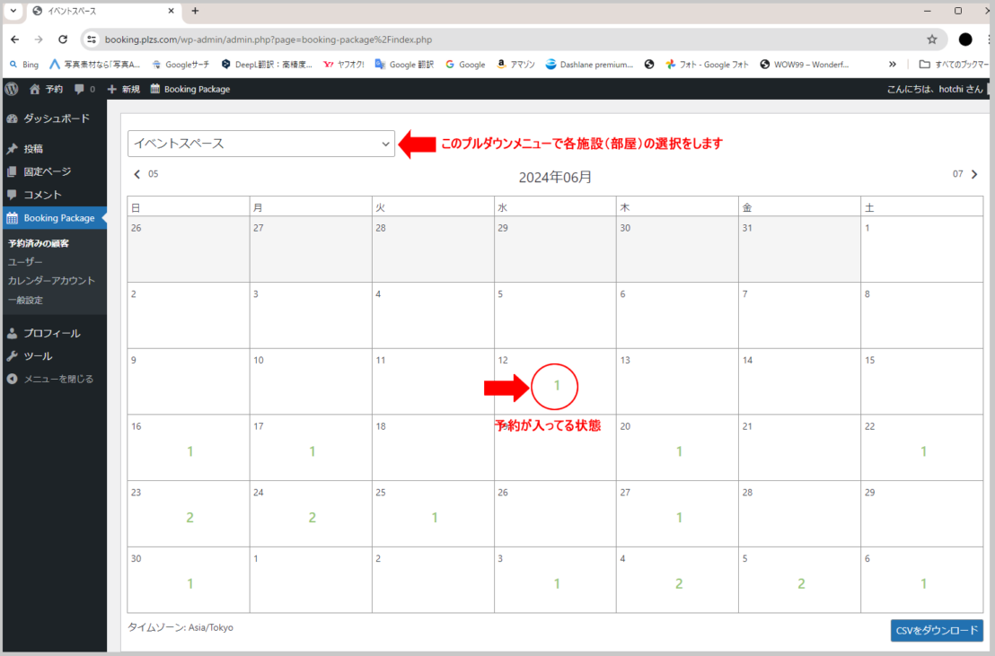Open カレンダーアカウント submenu item
Image resolution: width=995 pixels, height=656 pixels.
tap(51, 281)
